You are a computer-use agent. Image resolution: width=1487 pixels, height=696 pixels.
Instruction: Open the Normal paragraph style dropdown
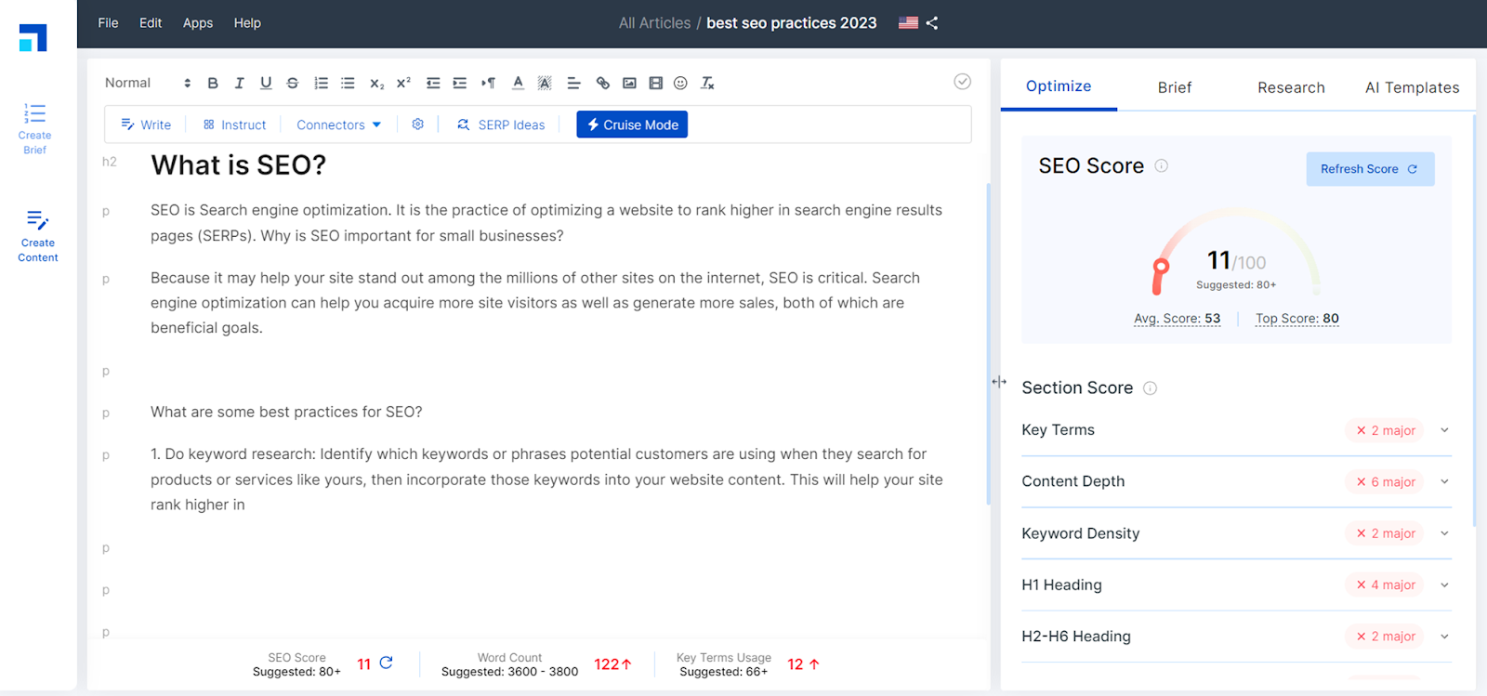(148, 83)
